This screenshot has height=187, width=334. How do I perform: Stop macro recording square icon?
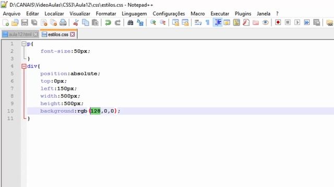click(288, 22)
